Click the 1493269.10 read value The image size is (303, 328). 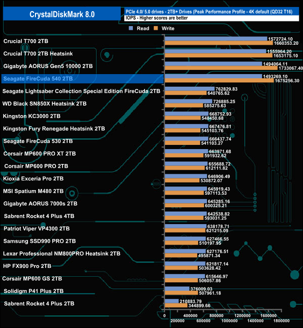tap(275, 76)
